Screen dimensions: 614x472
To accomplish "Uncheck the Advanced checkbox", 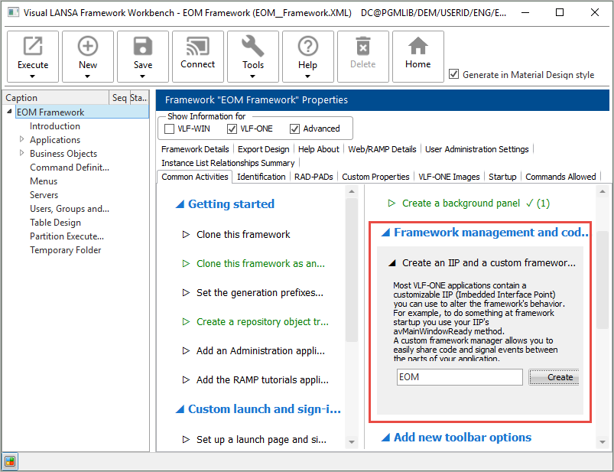I will [x=294, y=129].
